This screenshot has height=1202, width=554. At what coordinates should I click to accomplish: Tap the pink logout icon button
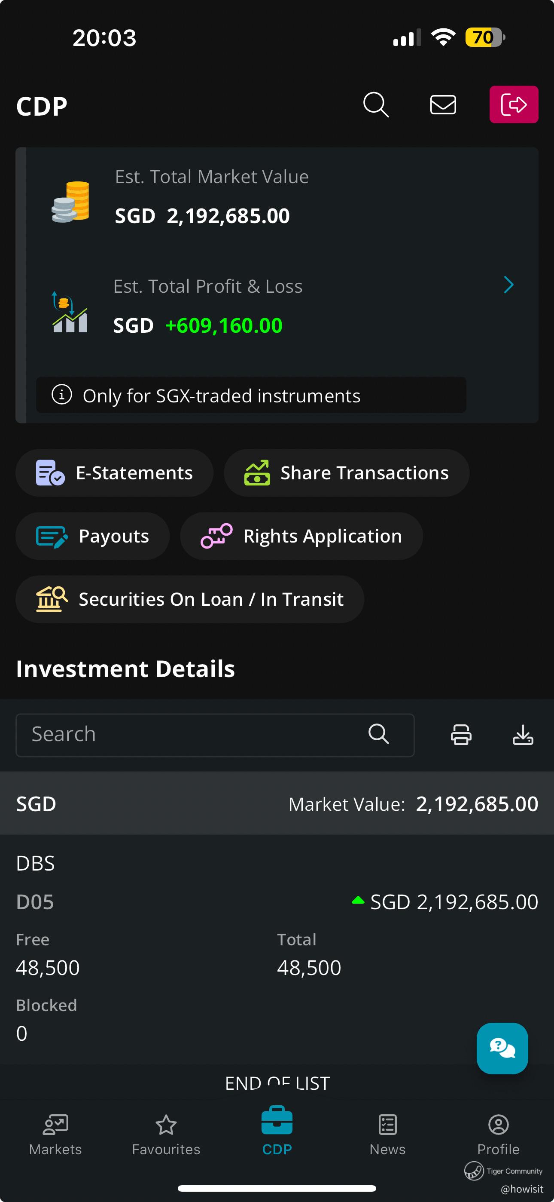click(514, 104)
